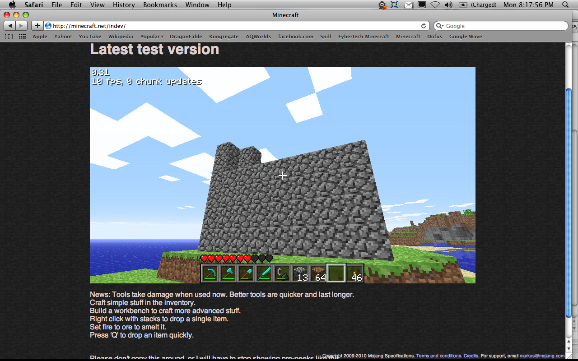
Task: Click Spotlight magnifier in menu bar
Action: point(565,5)
